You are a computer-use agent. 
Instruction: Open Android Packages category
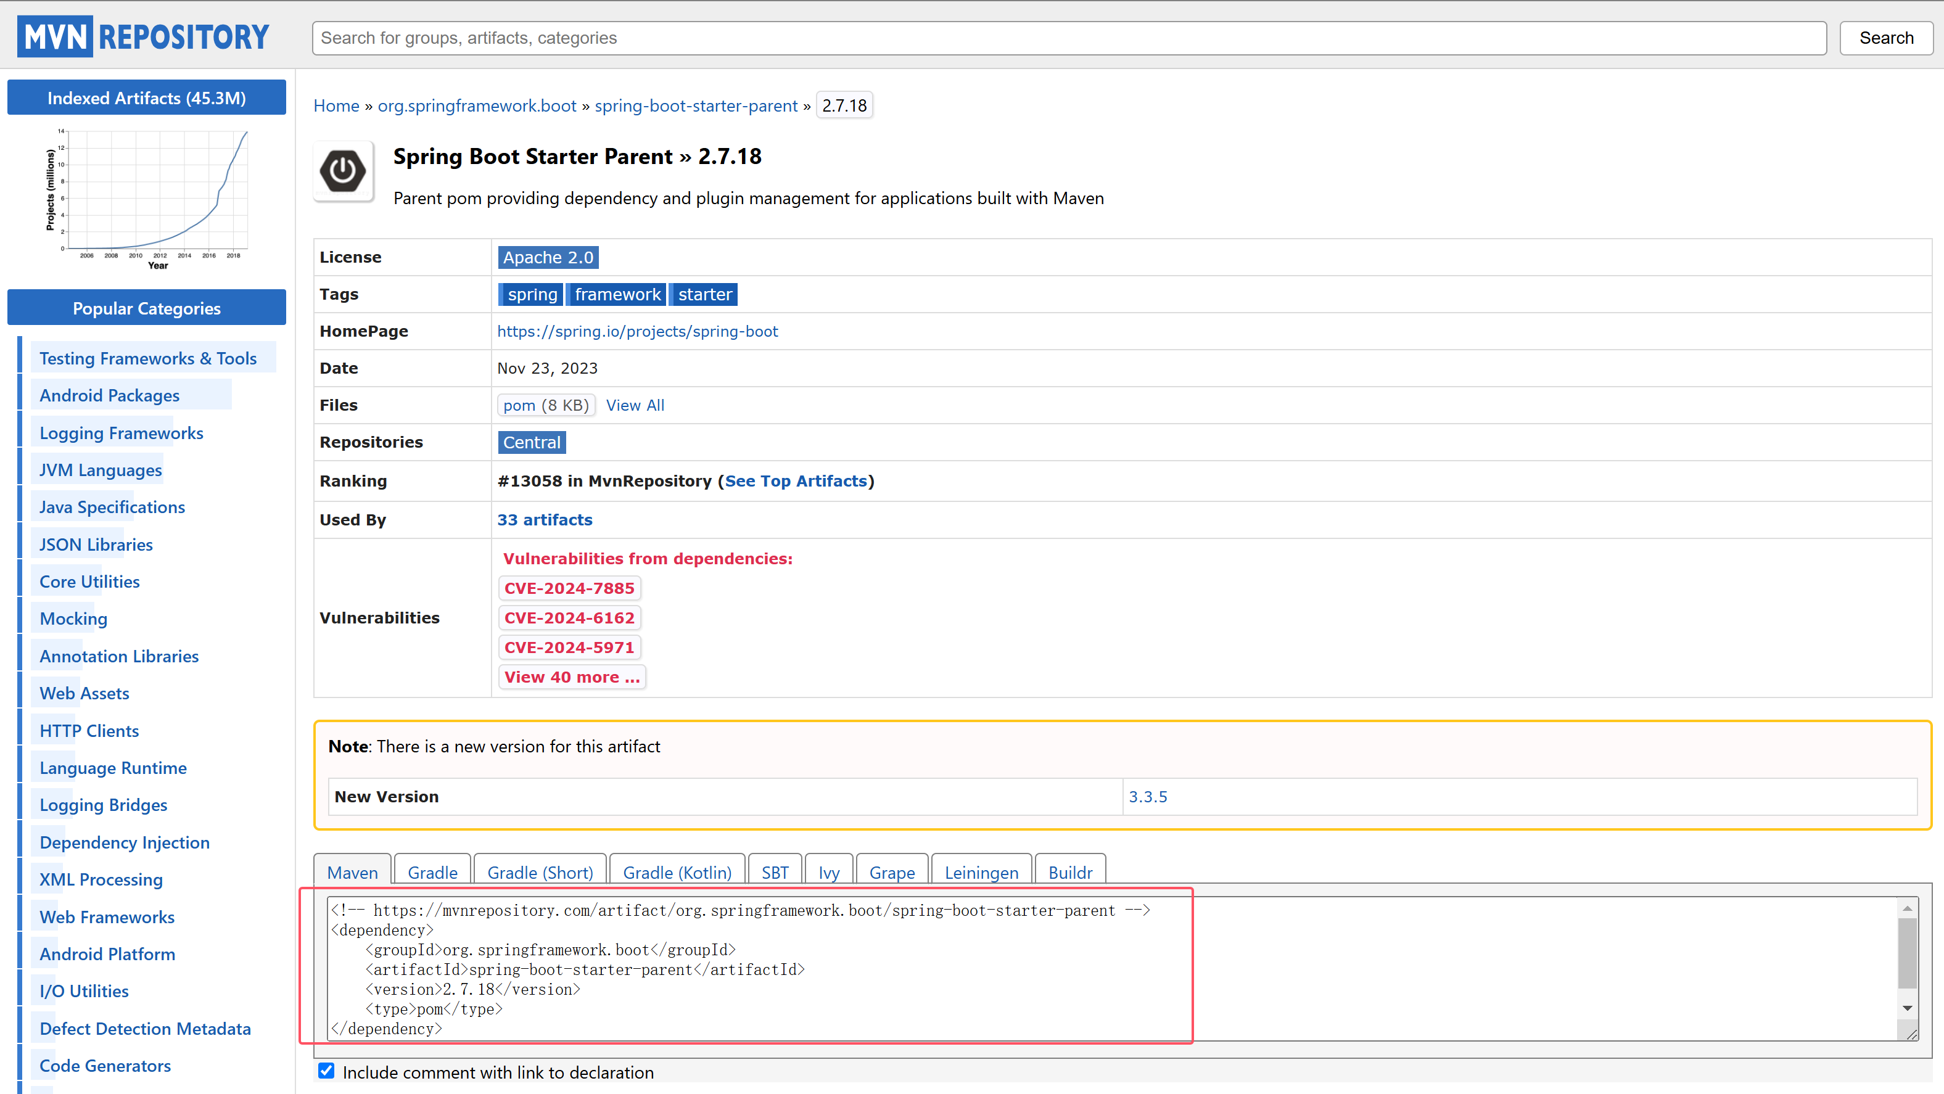[x=109, y=395]
